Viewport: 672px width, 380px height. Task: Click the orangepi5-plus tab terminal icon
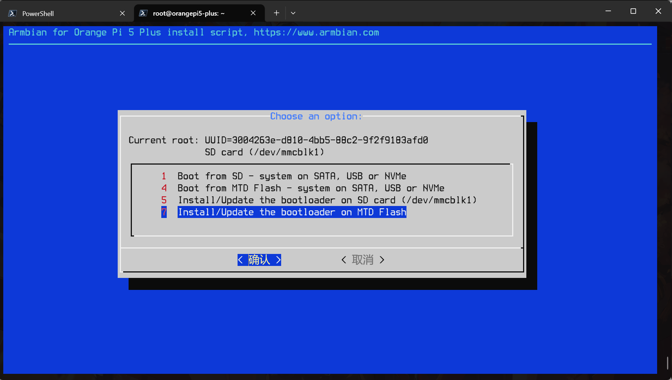point(143,13)
